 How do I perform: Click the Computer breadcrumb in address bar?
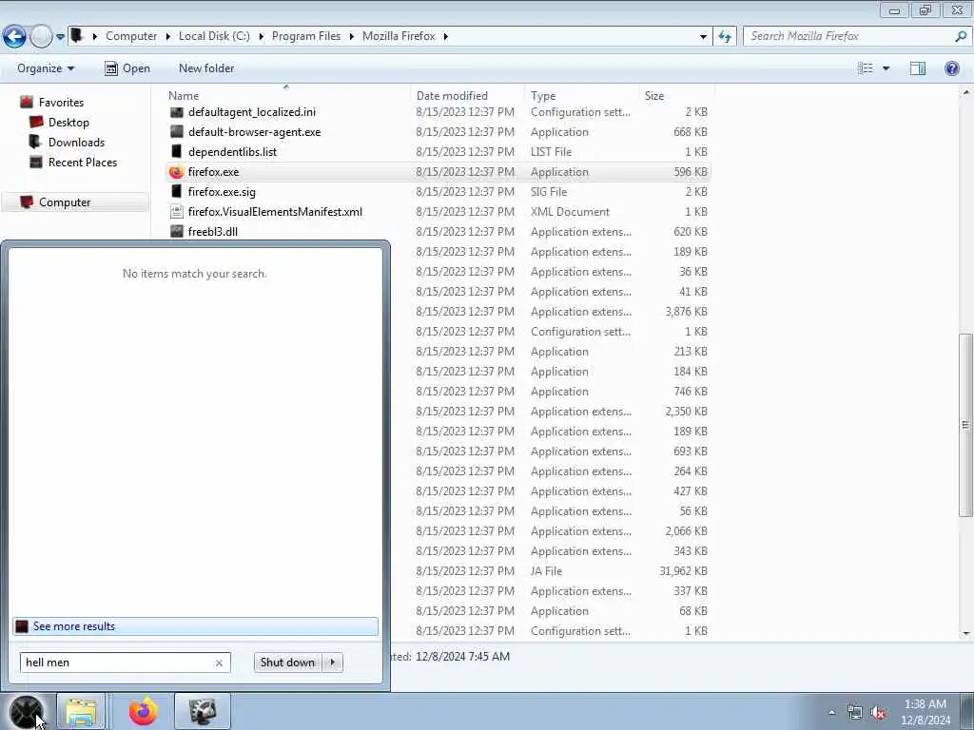click(x=131, y=36)
